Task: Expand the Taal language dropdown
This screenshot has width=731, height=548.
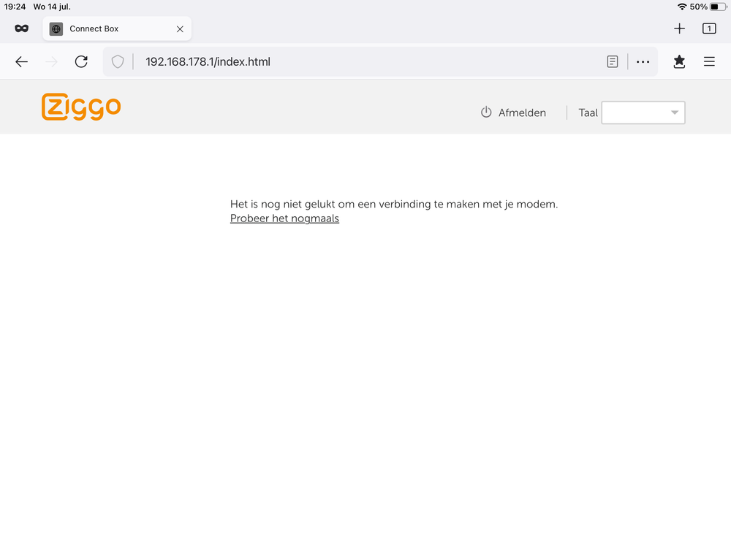Action: (x=643, y=113)
